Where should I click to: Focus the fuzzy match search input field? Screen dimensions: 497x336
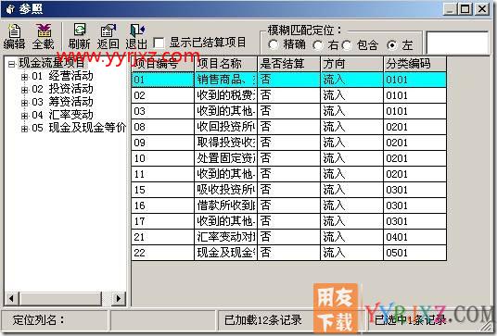click(x=457, y=43)
